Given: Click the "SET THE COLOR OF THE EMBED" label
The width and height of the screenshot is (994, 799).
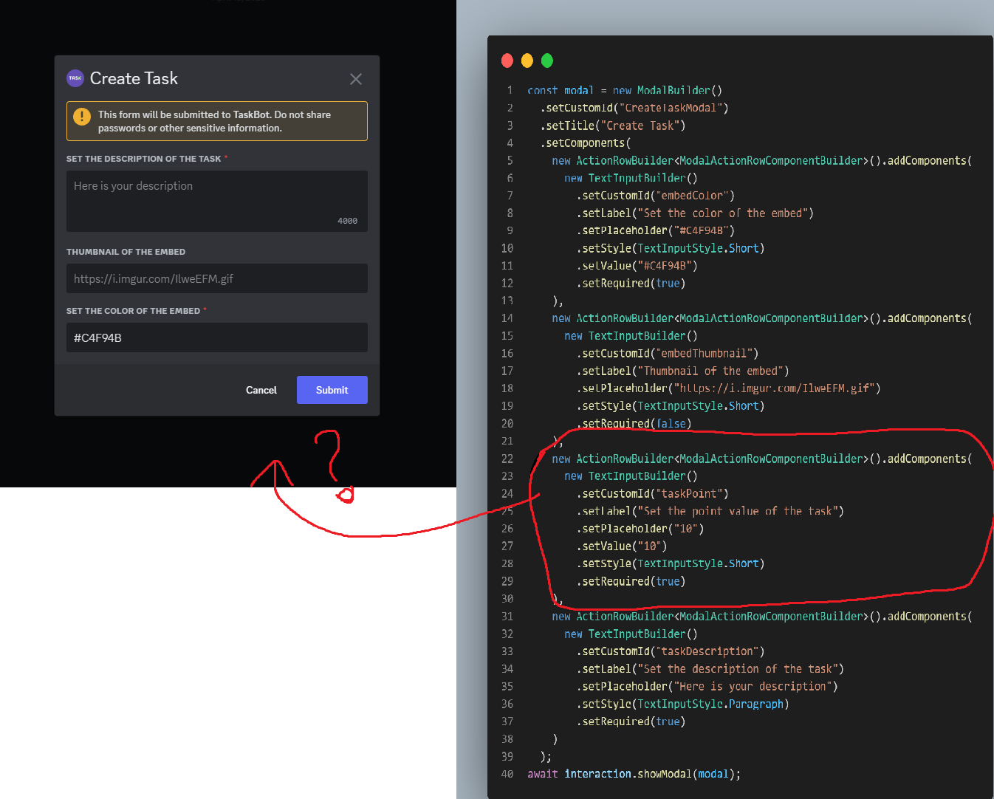Looking at the screenshot, I should tap(134, 311).
